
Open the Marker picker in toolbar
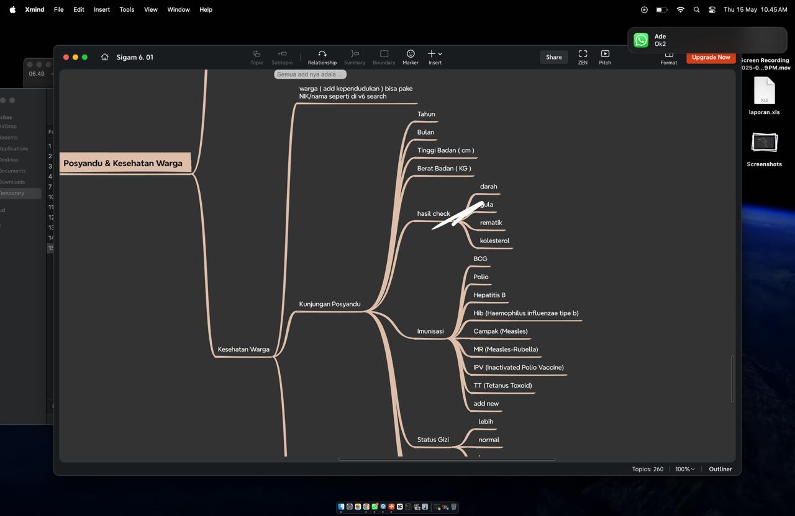410,54
